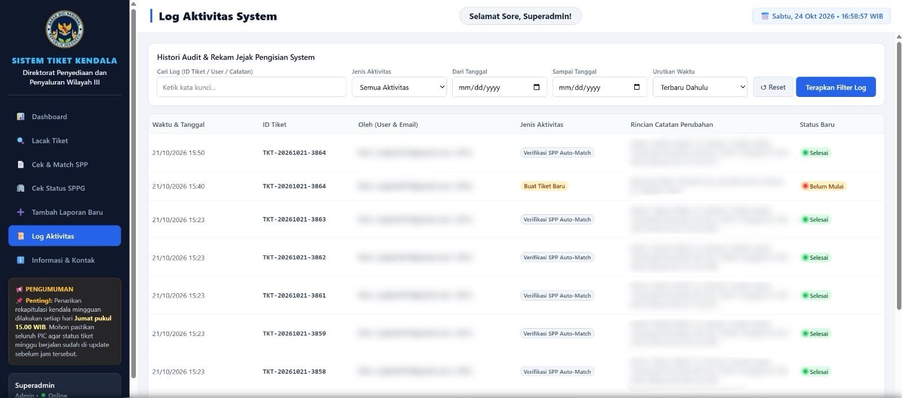Image resolution: width=902 pixels, height=398 pixels.
Task: Click ticket ID TKT-20261021-3863
Action: point(294,219)
